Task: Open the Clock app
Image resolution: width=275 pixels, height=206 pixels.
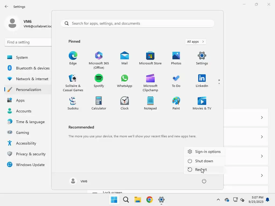Action: click(x=125, y=103)
